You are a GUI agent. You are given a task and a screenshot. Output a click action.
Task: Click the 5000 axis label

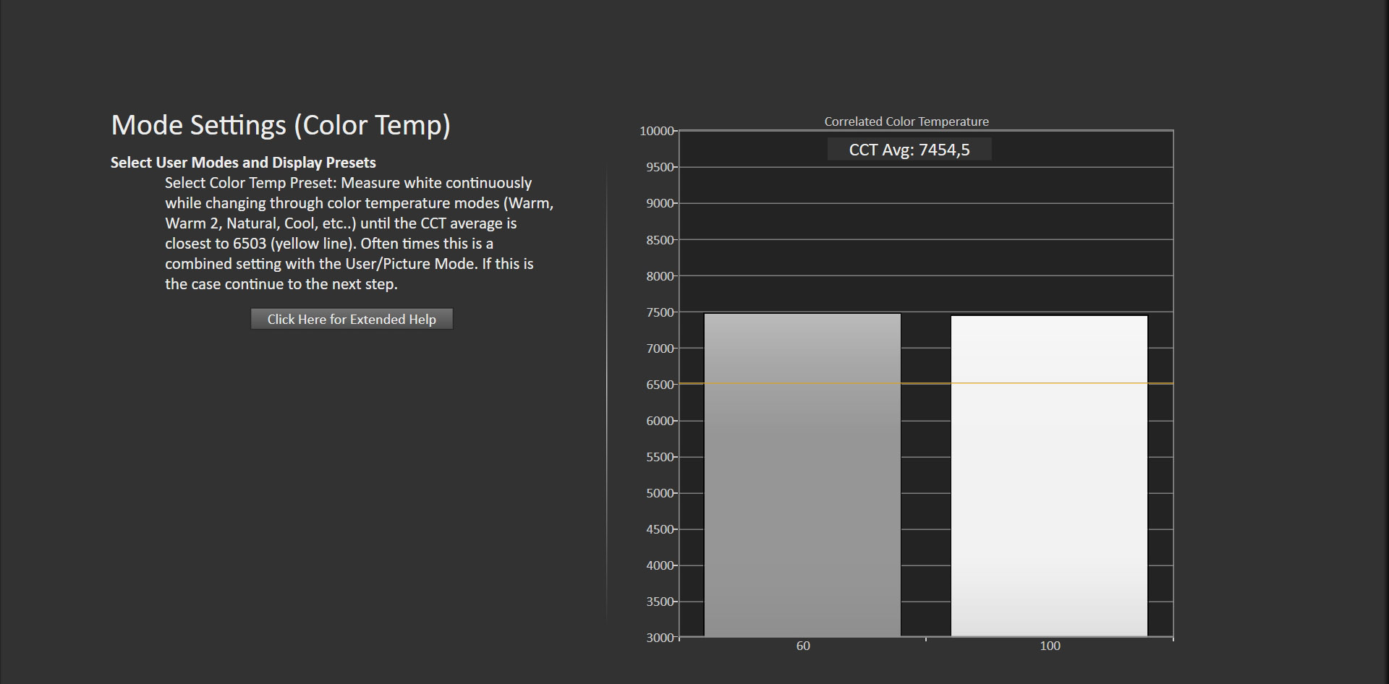[660, 493]
